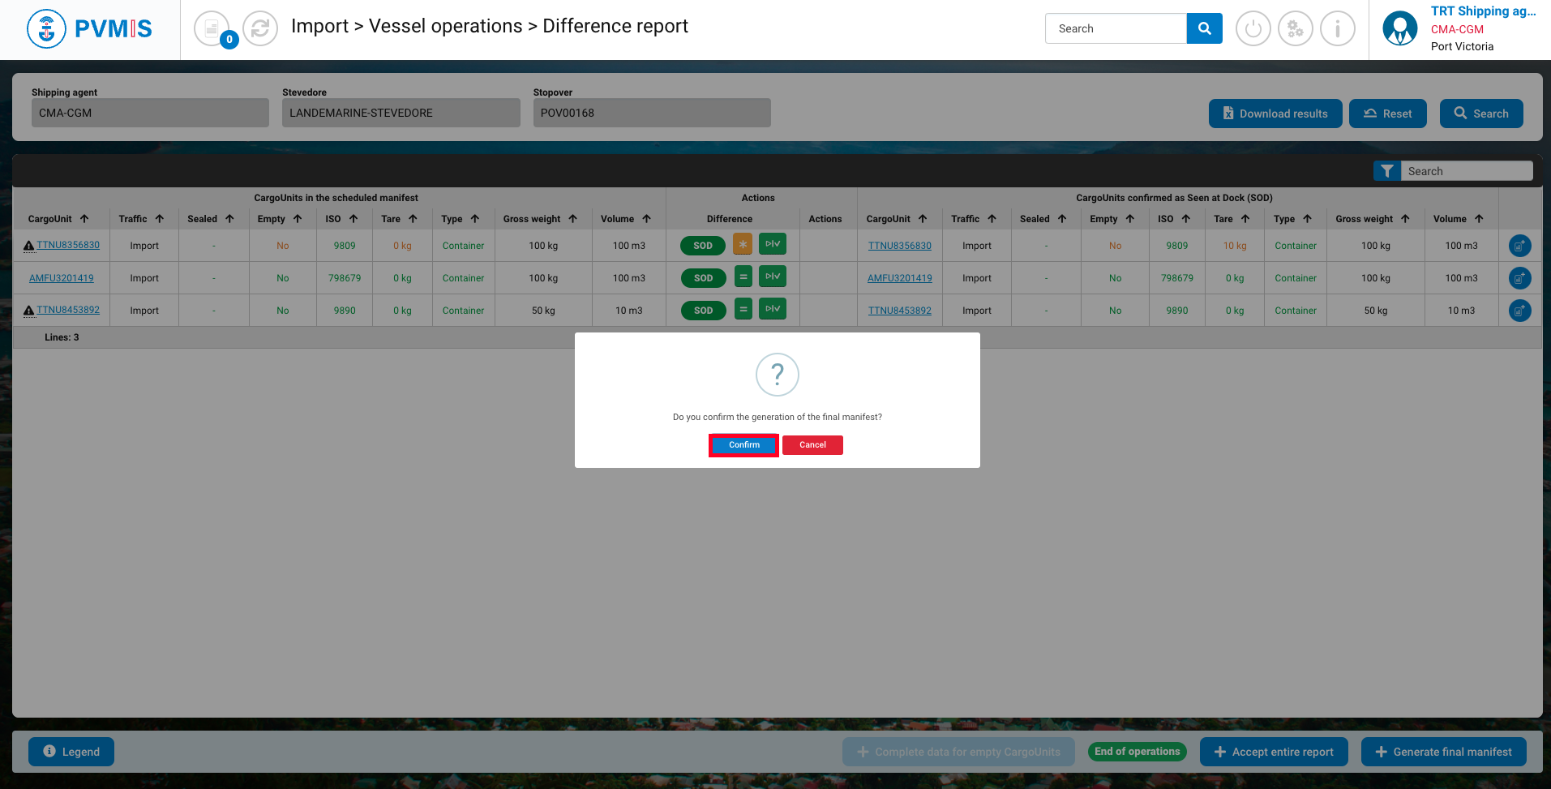
Task: Open the settings gears icon in the header
Action: coord(1295,29)
